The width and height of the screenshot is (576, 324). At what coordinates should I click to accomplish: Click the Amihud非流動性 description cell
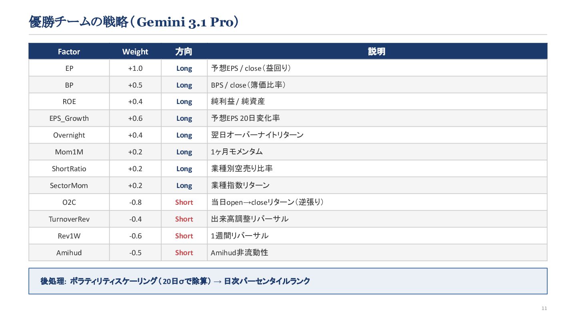tap(377, 253)
